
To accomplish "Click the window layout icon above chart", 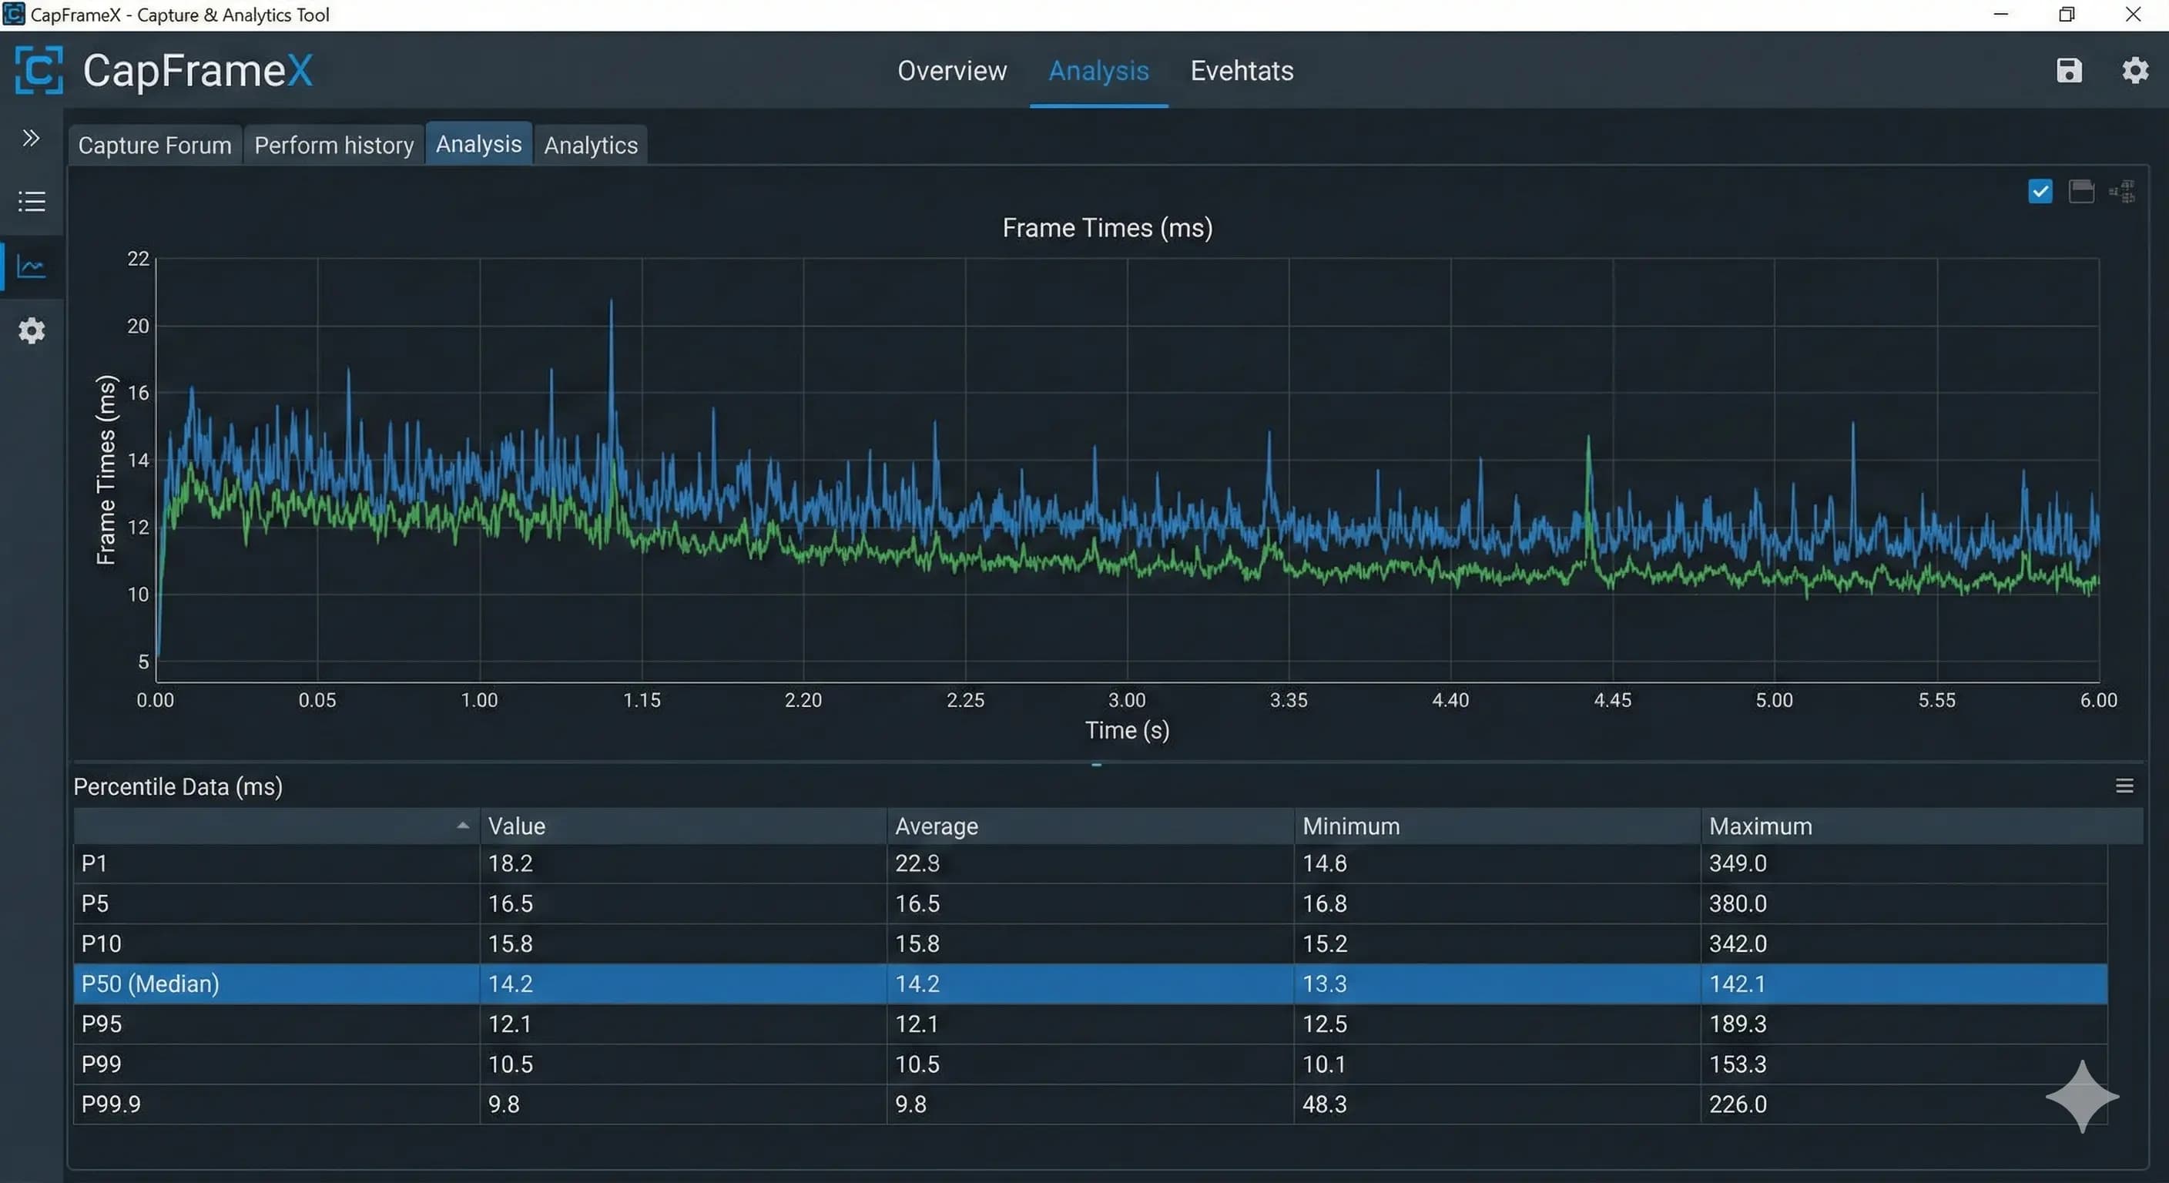I will 2080,192.
